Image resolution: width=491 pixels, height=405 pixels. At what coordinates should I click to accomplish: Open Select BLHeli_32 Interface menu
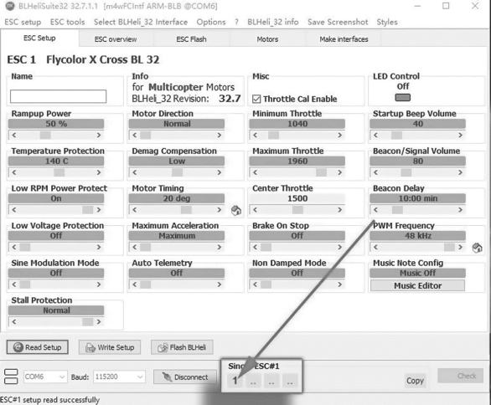[x=141, y=22]
